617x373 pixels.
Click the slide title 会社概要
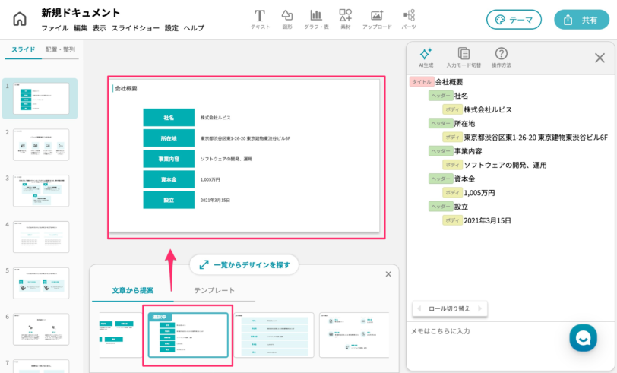click(x=126, y=89)
